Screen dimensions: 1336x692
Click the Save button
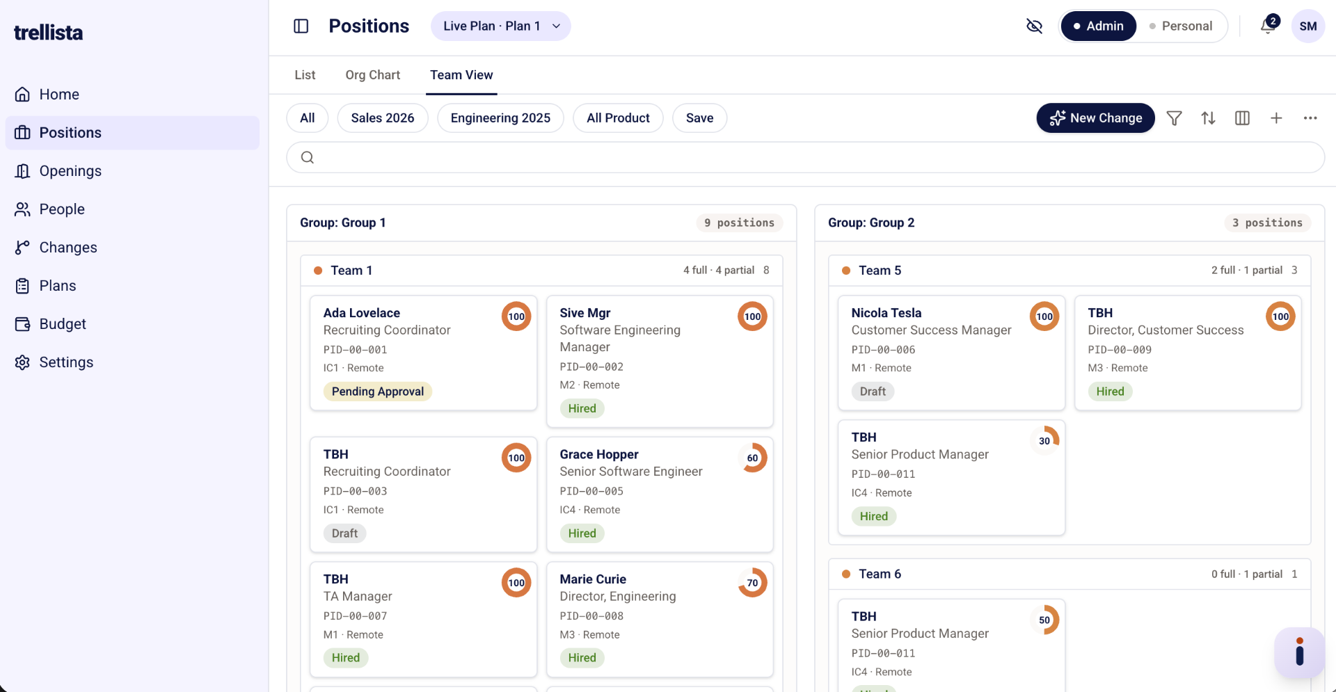699,118
